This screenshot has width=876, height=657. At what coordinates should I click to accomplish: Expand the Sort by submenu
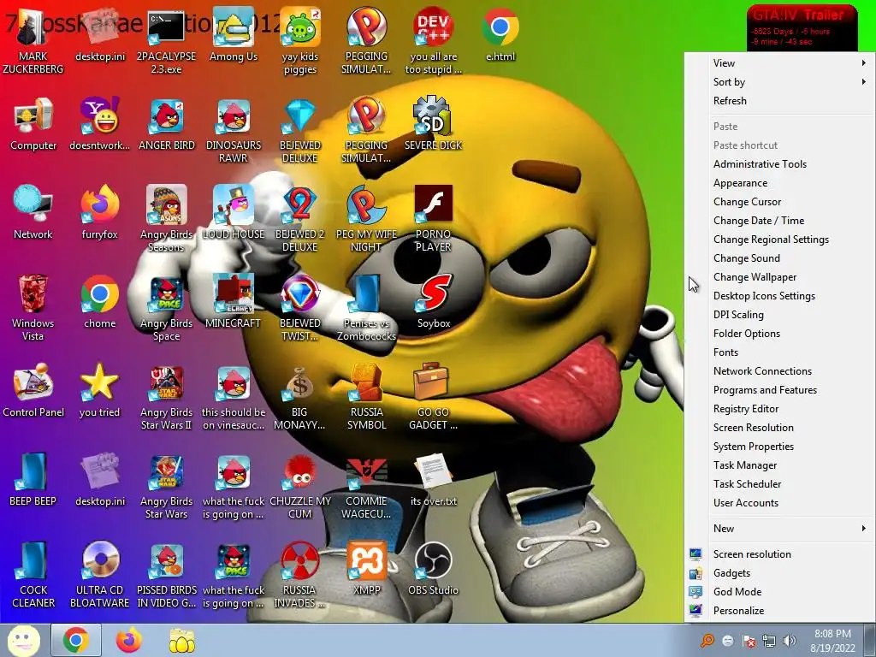coord(779,82)
